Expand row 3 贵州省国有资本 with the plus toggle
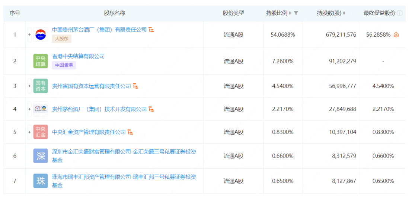412x198 pixels. [29, 86]
